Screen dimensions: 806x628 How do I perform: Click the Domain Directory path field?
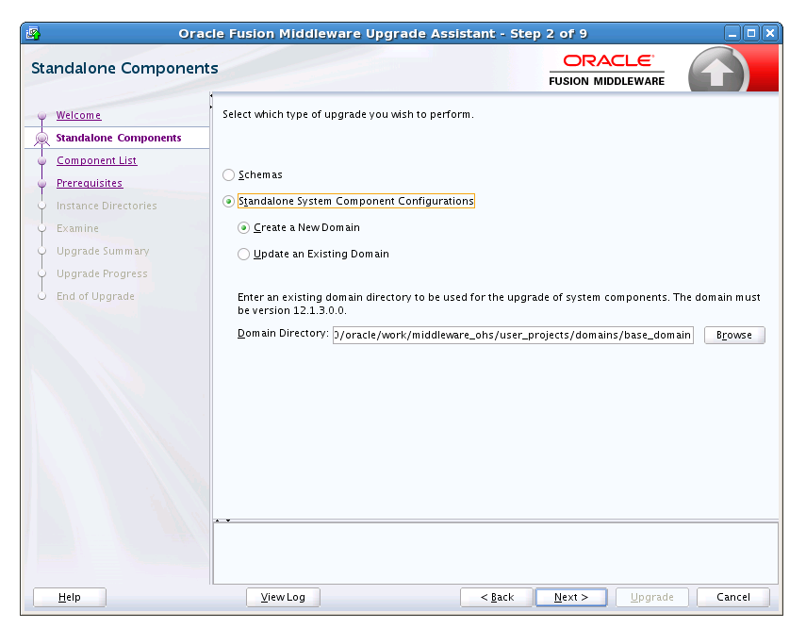(x=513, y=335)
